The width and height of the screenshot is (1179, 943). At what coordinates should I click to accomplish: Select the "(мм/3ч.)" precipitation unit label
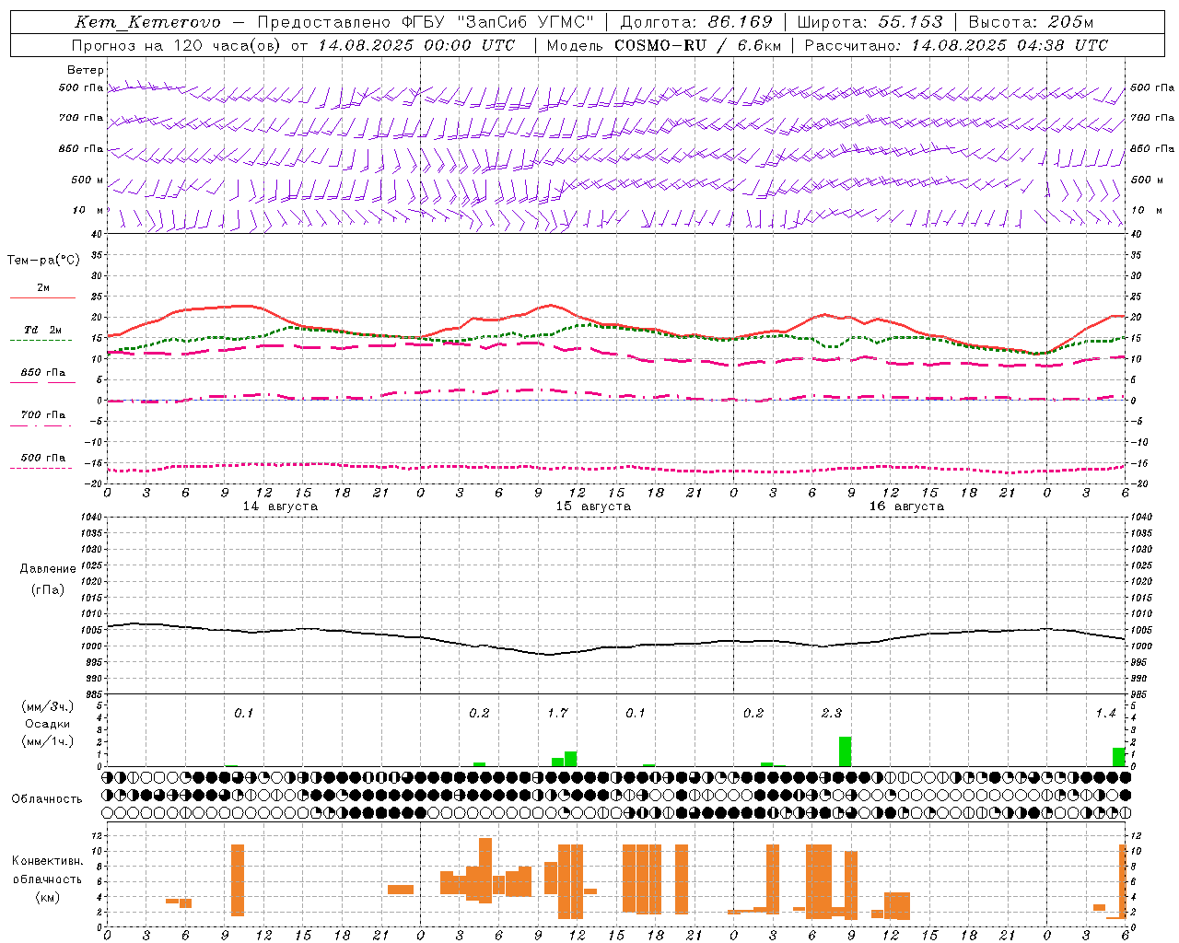pos(48,706)
